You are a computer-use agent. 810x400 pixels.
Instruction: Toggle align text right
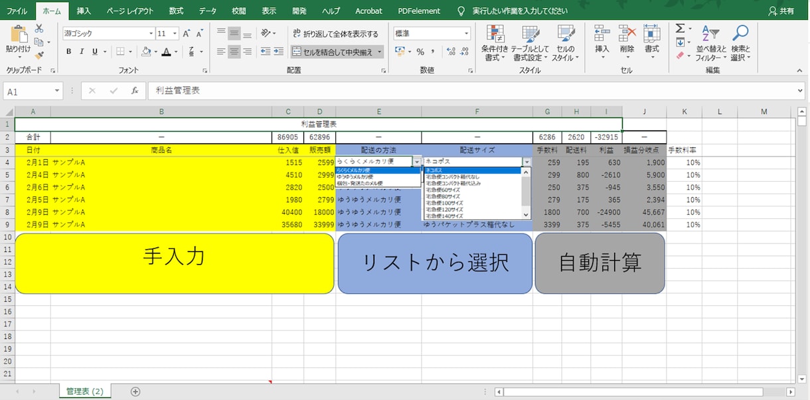(247, 52)
